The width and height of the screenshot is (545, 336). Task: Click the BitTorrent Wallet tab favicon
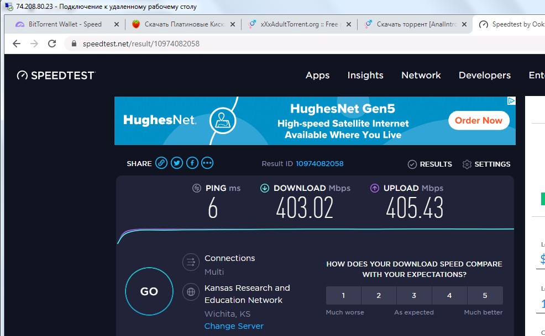pos(20,24)
